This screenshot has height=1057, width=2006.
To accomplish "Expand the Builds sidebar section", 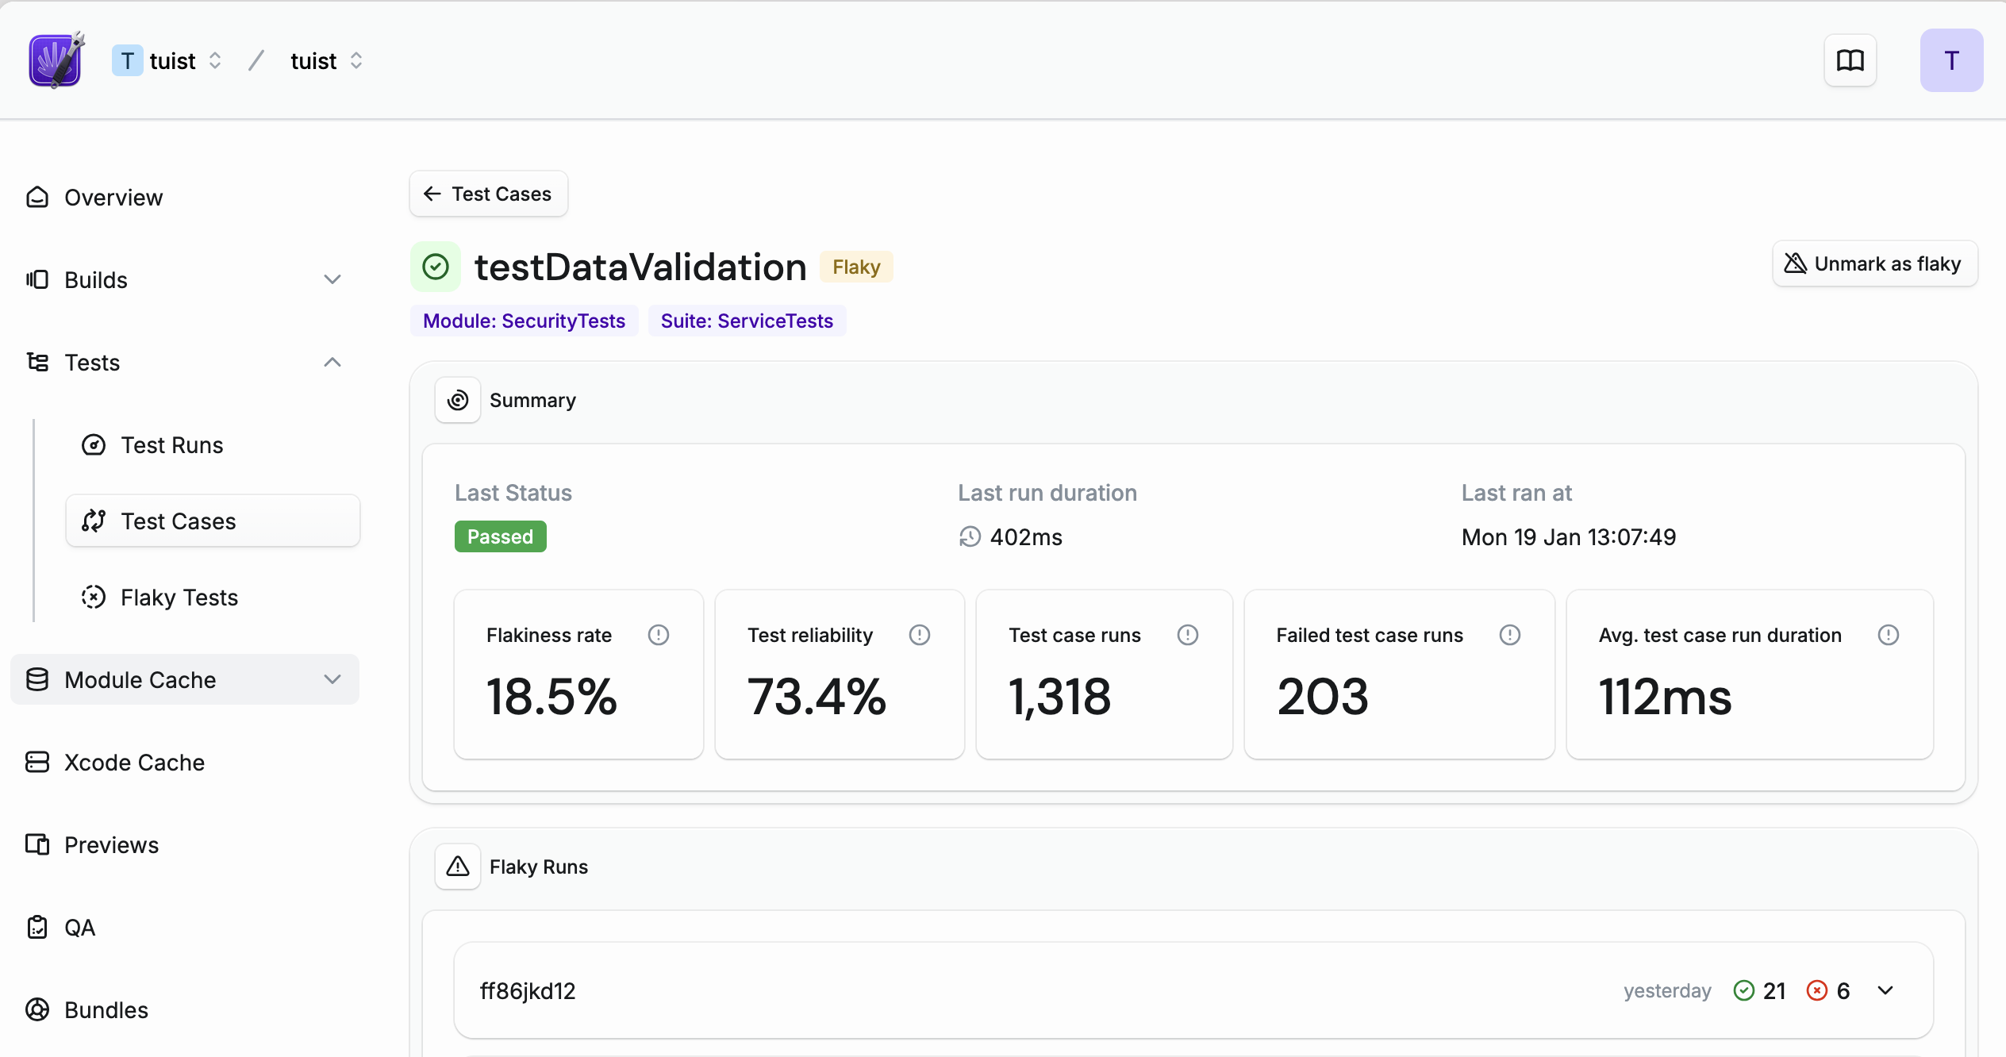I will [x=332, y=279].
